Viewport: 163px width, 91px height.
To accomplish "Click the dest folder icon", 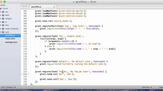I will (x=3, y=15).
